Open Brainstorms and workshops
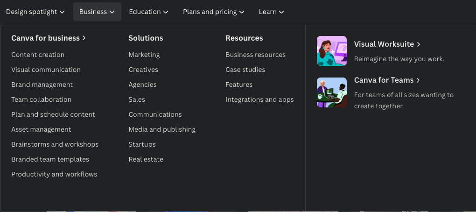 tap(55, 144)
